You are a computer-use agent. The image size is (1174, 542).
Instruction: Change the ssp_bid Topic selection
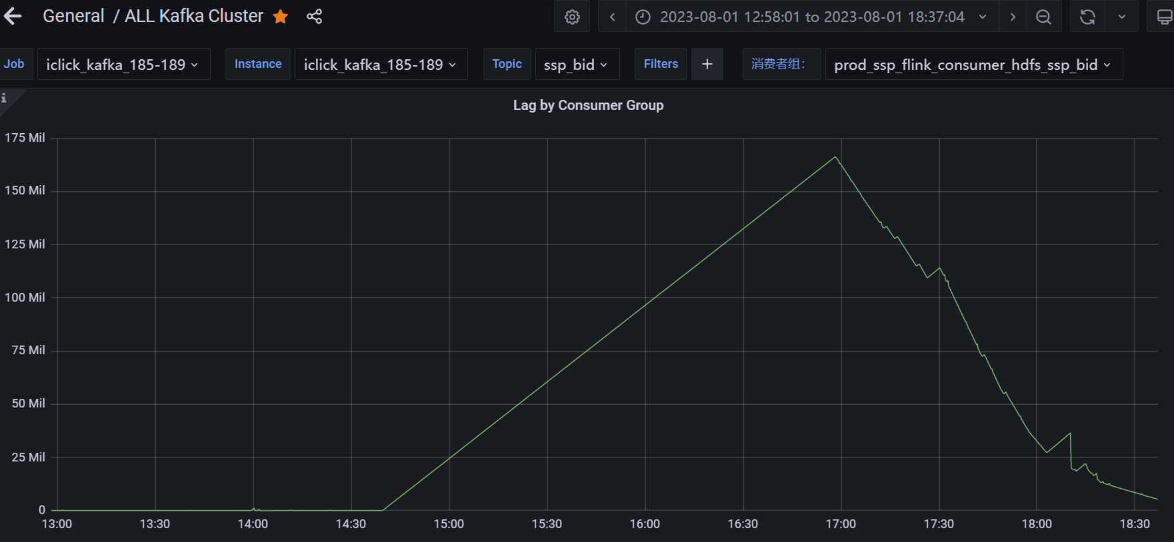577,64
